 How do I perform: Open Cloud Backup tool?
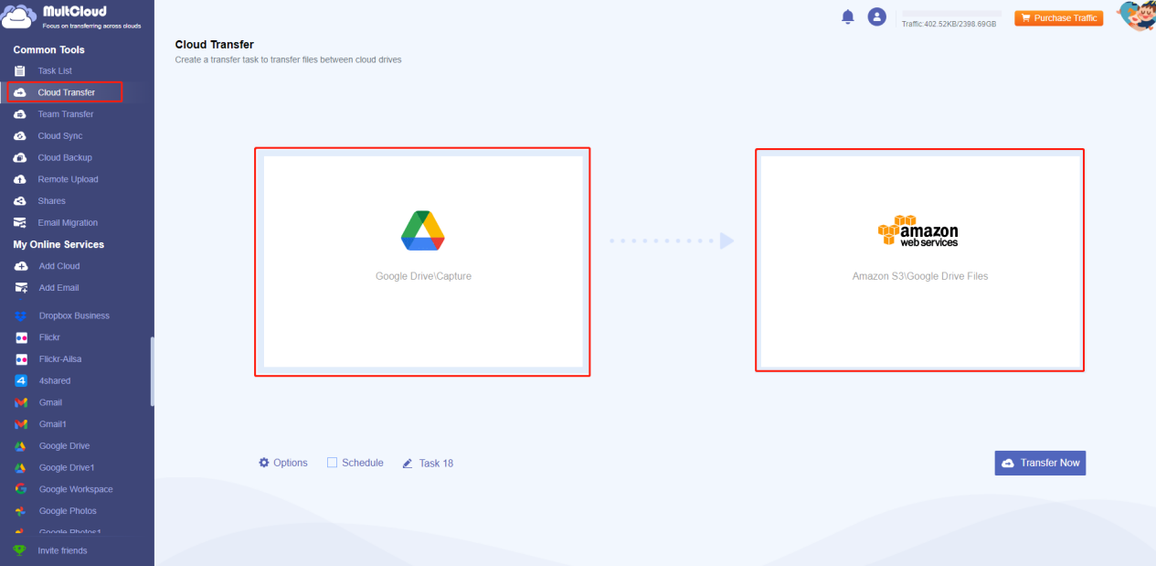tap(65, 157)
